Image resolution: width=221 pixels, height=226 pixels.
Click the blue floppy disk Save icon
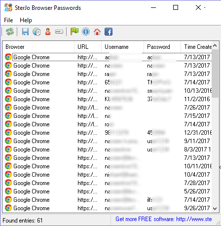coord(25,32)
